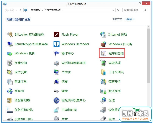Expand the arrow before 控制面板 in breadcrumb
Viewport: 153px width, 123px height.
point(29,10)
